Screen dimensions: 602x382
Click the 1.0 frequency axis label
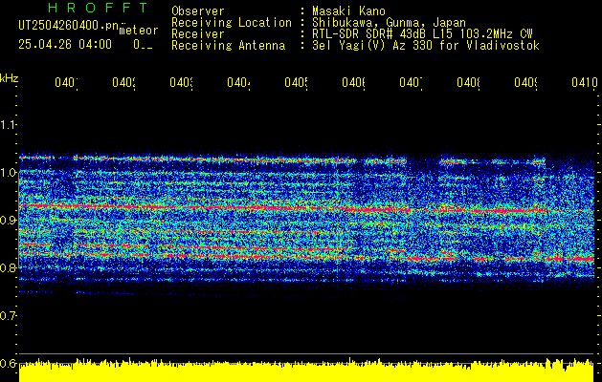coord(8,173)
